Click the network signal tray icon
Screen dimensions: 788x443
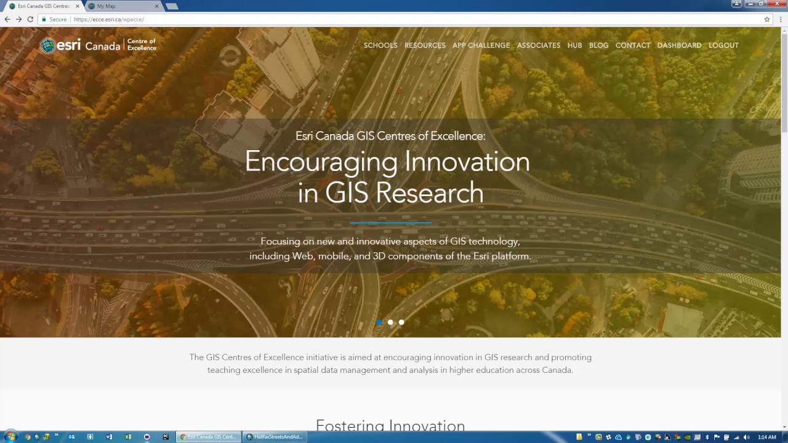pyautogui.click(x=736, y=437)
